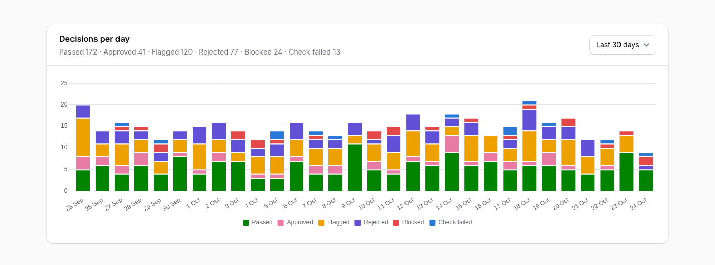The height and width of the screenshot is (265, 715).
Task: Select the 30 Sep stacked bar
Action: (180, 161)
